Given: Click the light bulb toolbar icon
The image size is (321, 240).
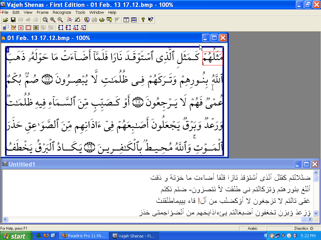Looking at the screenshot, I should [110, 20].
